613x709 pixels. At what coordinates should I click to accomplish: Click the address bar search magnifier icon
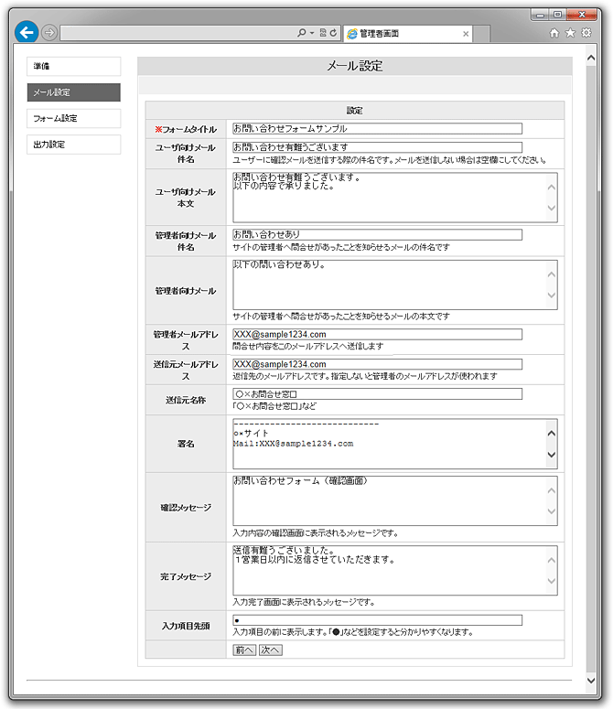[x=301, y=33]
